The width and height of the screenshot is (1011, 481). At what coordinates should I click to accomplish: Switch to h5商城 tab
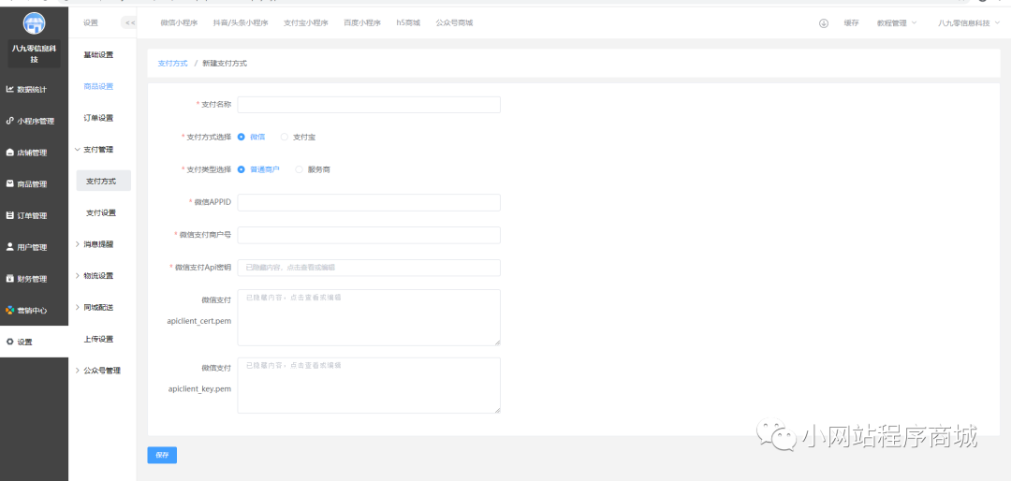[408, 22]
